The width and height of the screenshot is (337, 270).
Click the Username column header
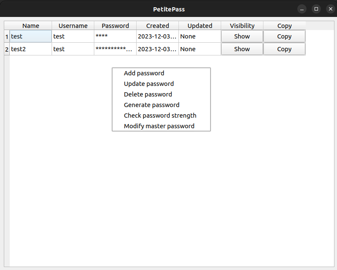coord(73,25)
